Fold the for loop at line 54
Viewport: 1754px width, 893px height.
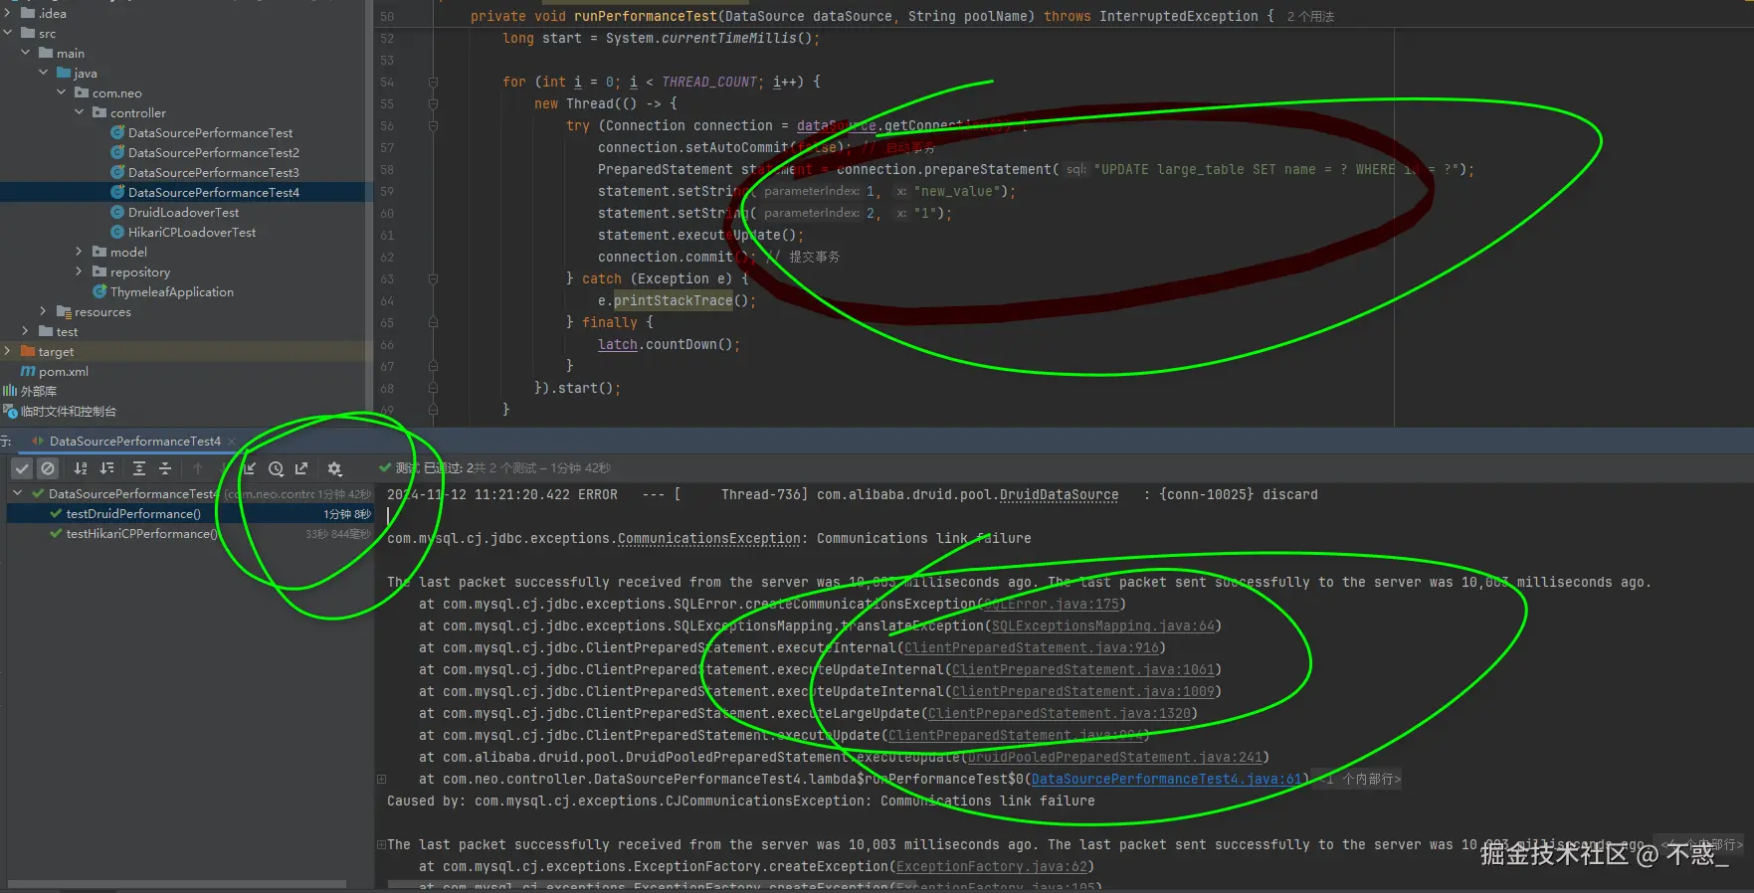click(433, 83)
